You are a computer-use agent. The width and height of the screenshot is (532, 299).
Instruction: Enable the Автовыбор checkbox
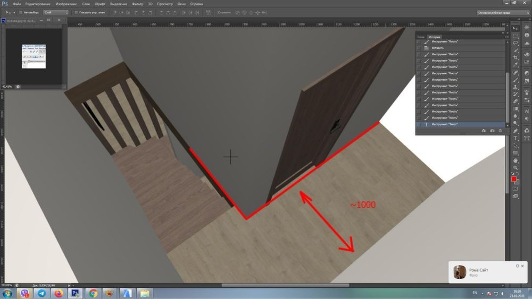20,12
